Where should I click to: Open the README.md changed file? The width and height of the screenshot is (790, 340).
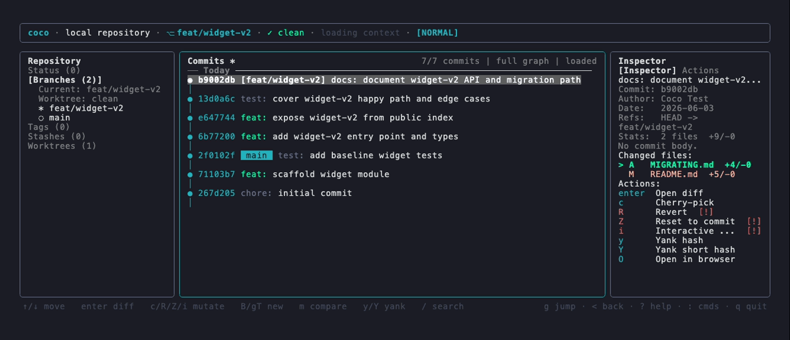click(682, 174)
